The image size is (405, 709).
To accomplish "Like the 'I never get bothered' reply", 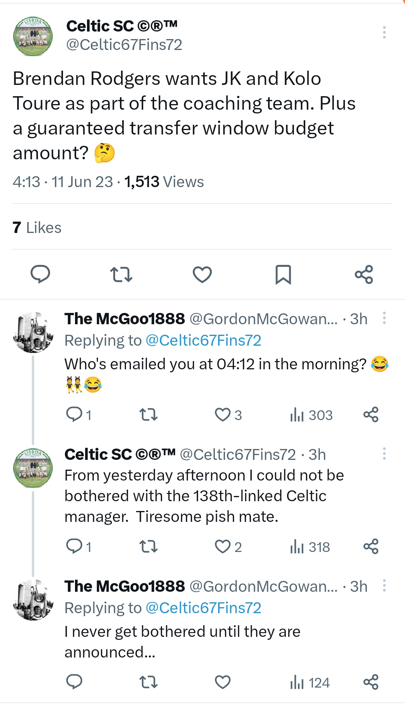I will pyautogui.click(x=222, y=682).
